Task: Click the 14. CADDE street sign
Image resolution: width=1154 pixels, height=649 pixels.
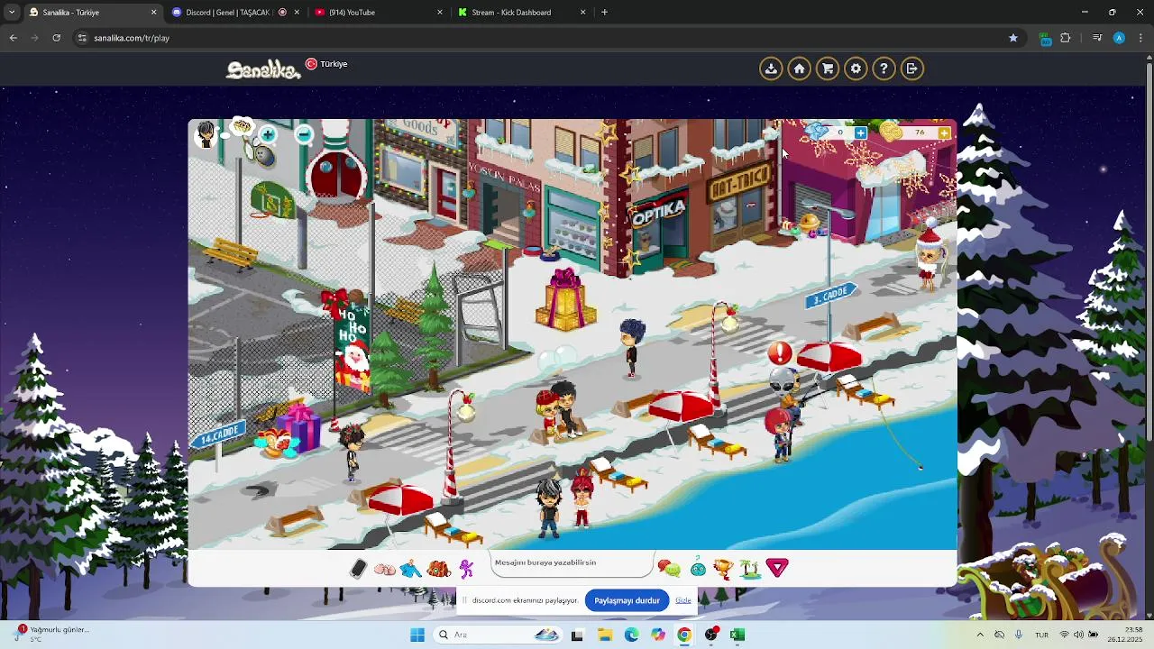Action: tap(218, 434)
